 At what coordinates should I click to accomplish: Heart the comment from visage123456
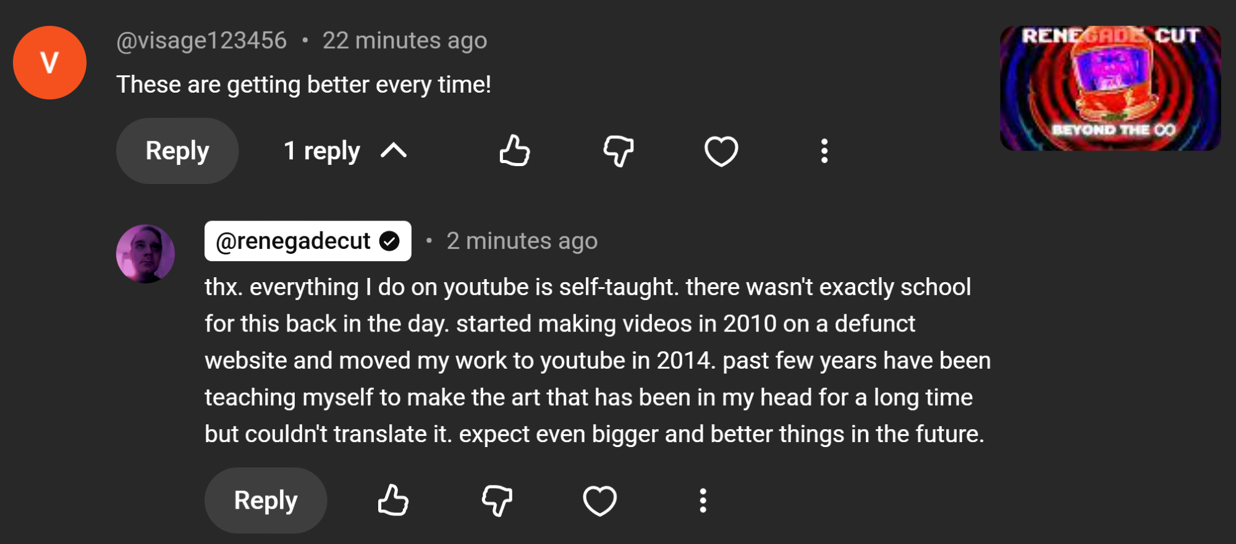pyautogui.click(x=721, y=151)
